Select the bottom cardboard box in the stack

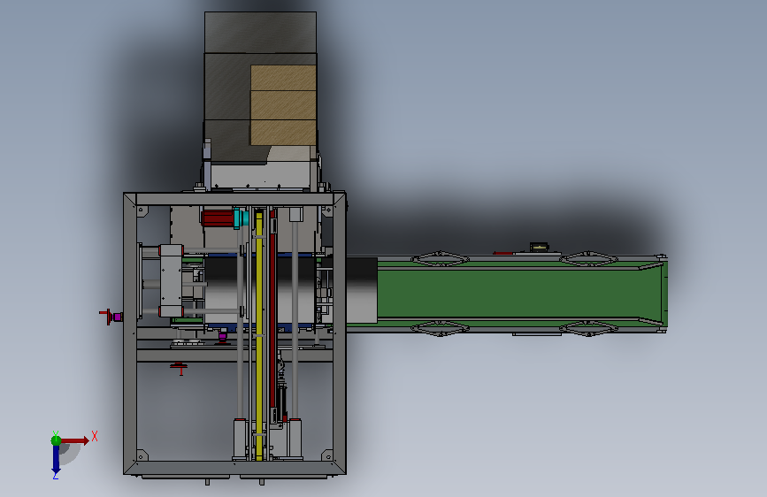283,133
